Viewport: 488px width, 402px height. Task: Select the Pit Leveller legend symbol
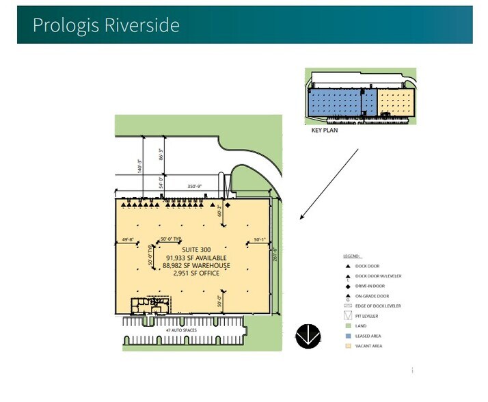(x=347, y=317)
